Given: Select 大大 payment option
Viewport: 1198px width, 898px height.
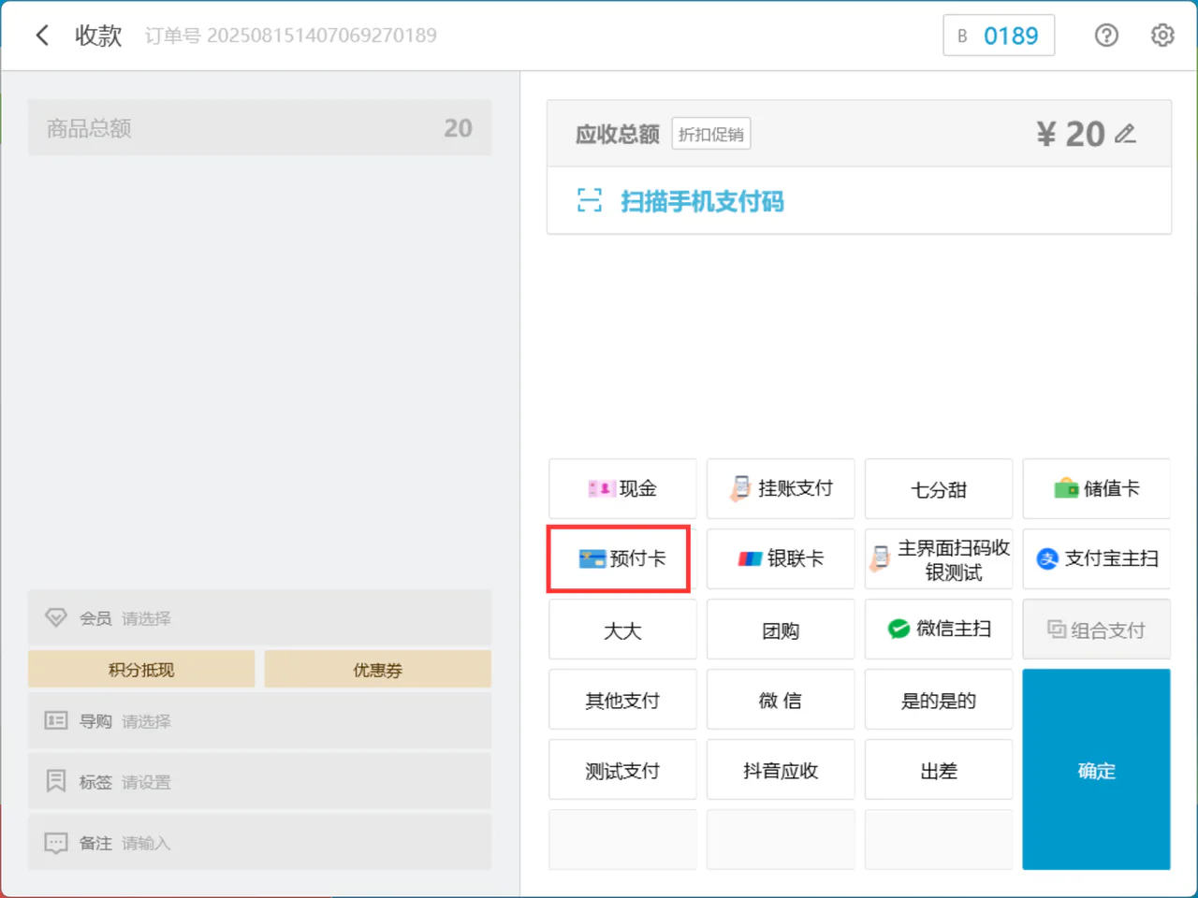Looking at the screenshot, I should point(622,630).
